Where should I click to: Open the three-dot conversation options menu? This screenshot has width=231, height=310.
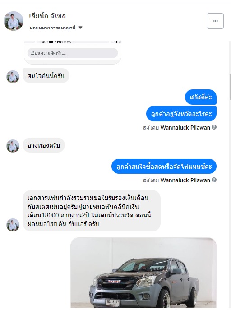coord(215,21)
